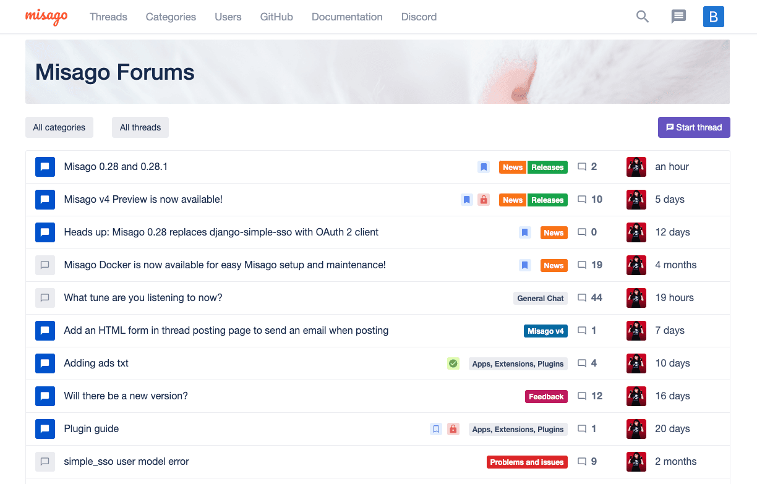Expand the 'All threads' filter
This screenshot has height=484, width=757.
pyautogui.click(x=140, y=127)
